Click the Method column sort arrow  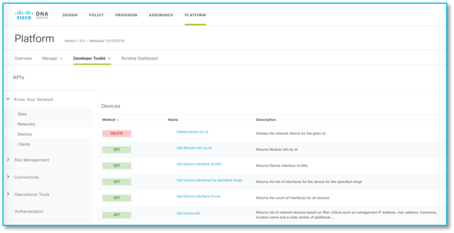click(118, 120)
